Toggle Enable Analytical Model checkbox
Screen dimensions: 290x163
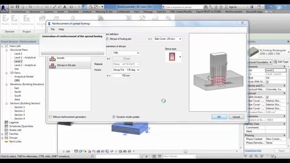(267, 97)
